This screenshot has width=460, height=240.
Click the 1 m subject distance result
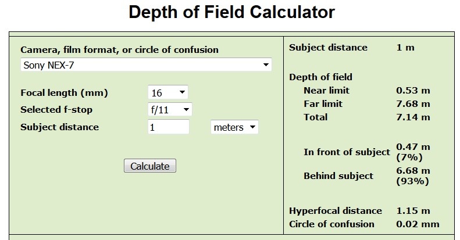click(x=405, y=47)
